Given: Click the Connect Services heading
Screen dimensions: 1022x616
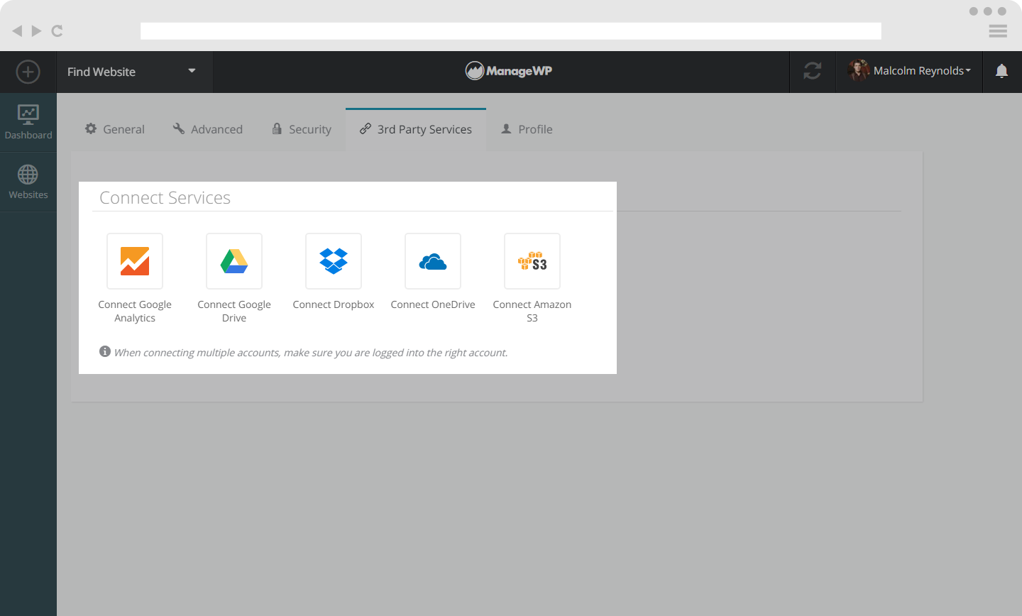Looking at the screenshot, I should 165,197.
